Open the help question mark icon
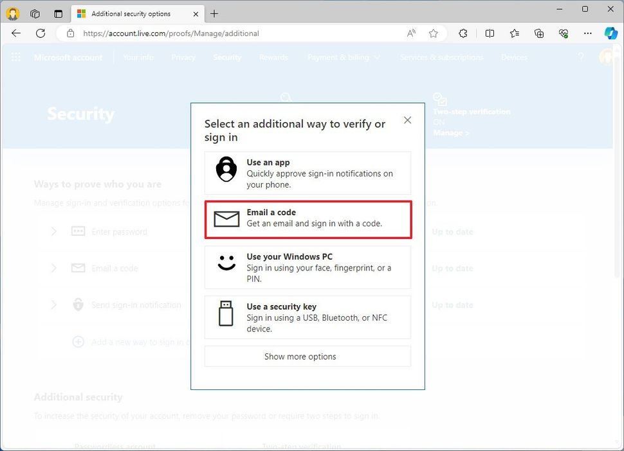The width and height of the screenshot is (624, 451). 581,57
